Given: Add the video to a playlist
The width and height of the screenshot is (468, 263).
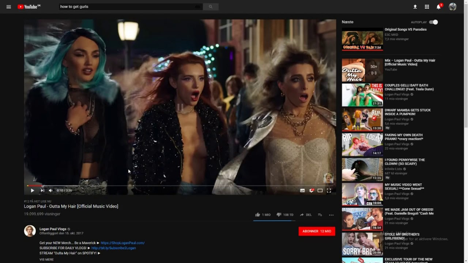Looking at the screenshot, I should [x=320, y=215].
